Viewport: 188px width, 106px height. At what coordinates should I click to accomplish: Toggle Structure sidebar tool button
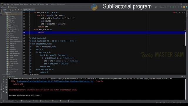[1, 95]
